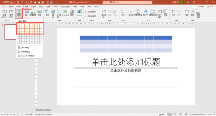Click the 音频 (Audio) speaker icon
Image resolution: width=216 pixels, height=116 pixels.
(192, 12)
